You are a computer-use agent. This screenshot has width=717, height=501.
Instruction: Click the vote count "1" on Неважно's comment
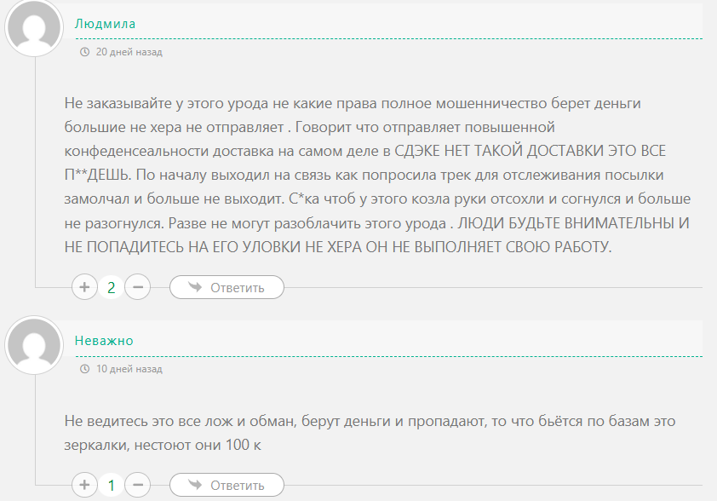pyautogui.click(x=111, y=486)
